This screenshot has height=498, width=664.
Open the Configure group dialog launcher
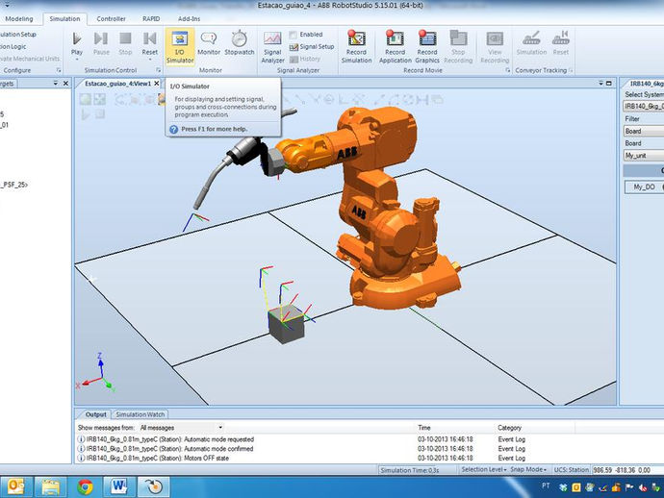click(59, 70)
